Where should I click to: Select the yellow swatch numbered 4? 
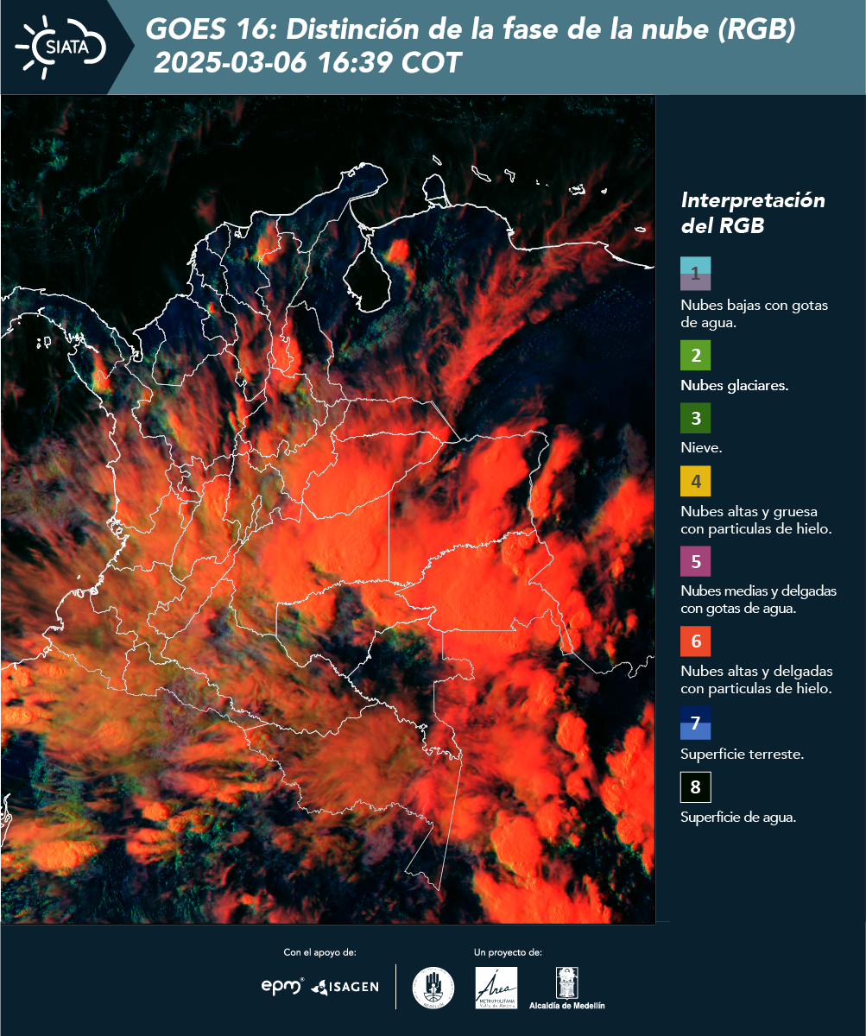click(x=695, y=482)
